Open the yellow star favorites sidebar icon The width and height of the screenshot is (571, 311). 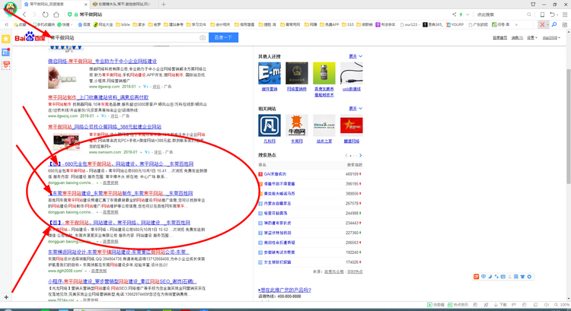(x=6, y=39)
